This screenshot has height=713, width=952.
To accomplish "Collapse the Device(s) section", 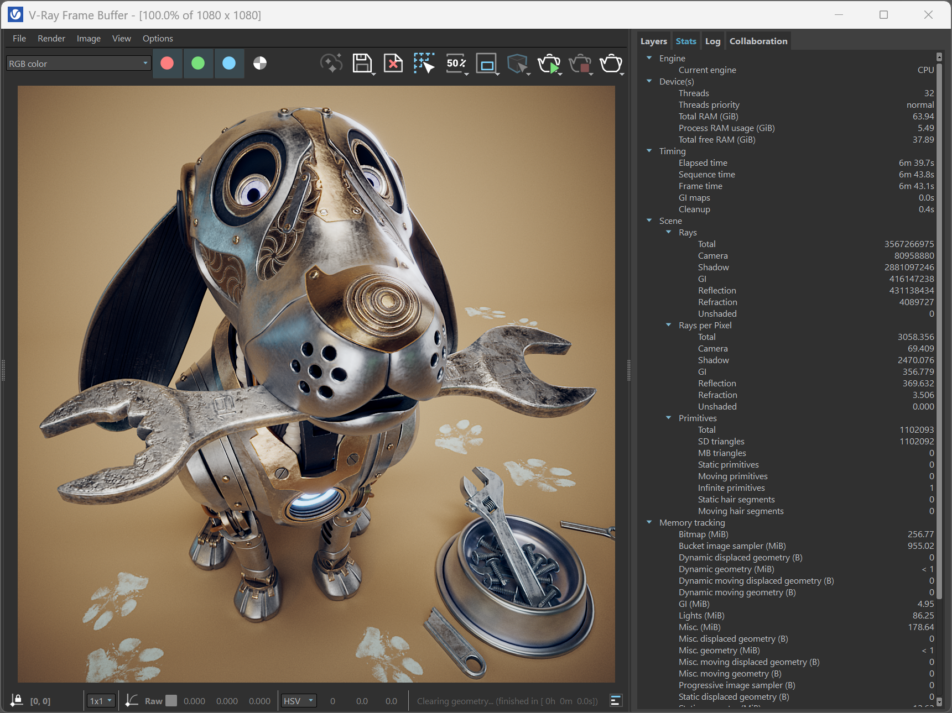I will coord(649,81).
